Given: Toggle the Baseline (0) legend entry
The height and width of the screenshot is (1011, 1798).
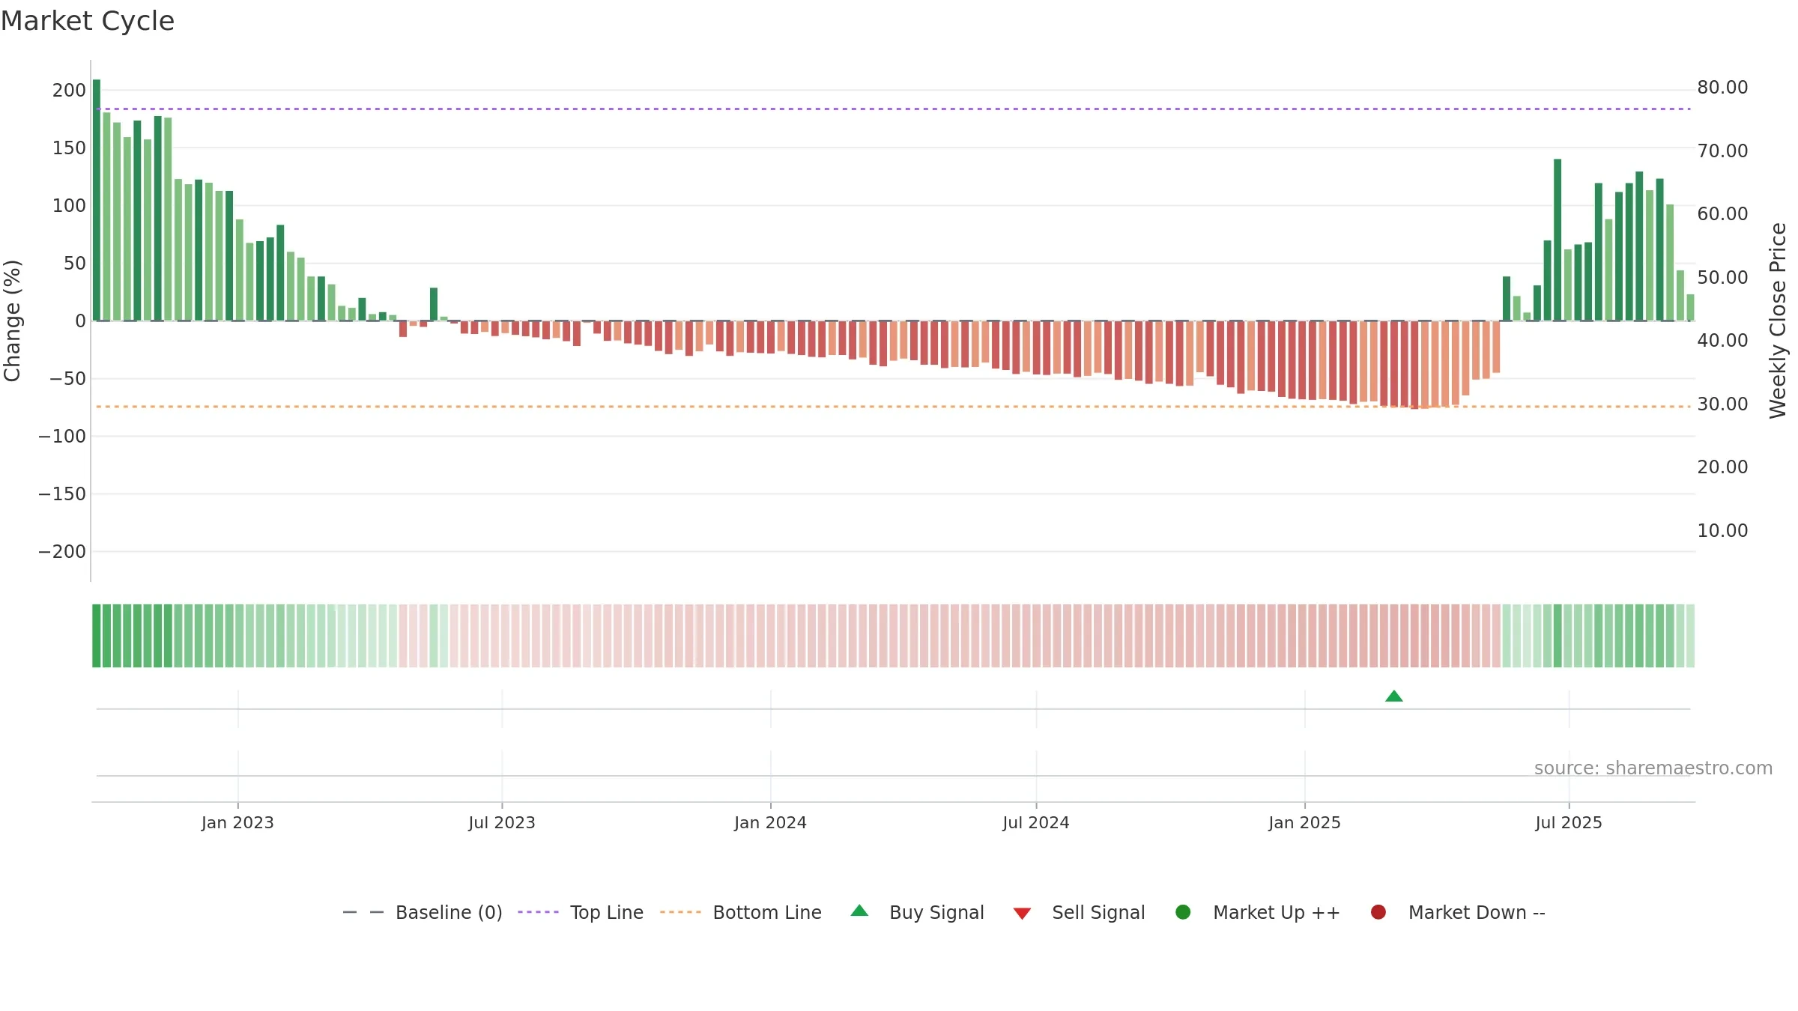Looking at the screenshot, I should tap(422, 912).
